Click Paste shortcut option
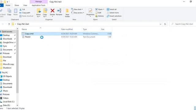The image size is (196, 110). (x=26, y=16)
